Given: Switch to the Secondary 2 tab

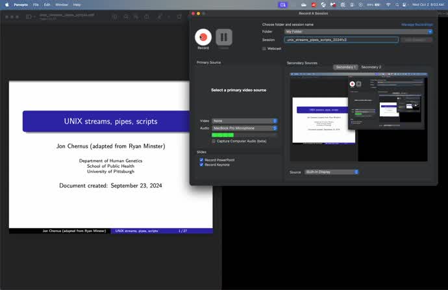Looking at the screenshot, I should tap(371, 67).
